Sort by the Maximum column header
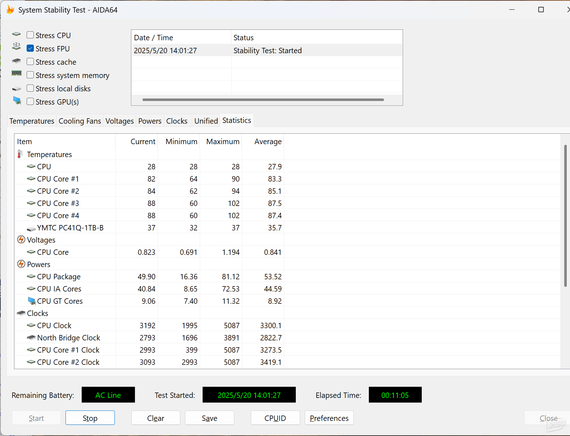570x436 pixels. pyautogui.click(x=221, y=141)
